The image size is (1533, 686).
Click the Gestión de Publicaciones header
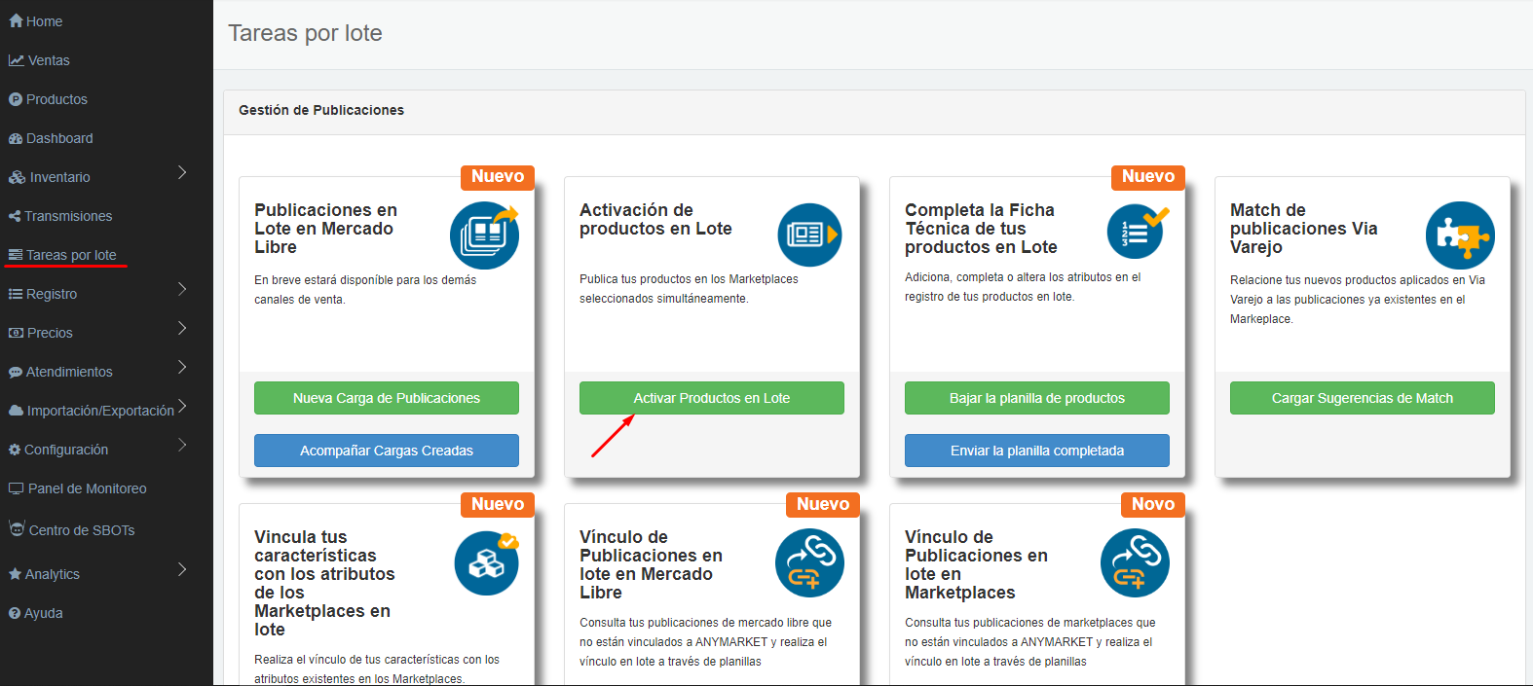coord(321,110)
